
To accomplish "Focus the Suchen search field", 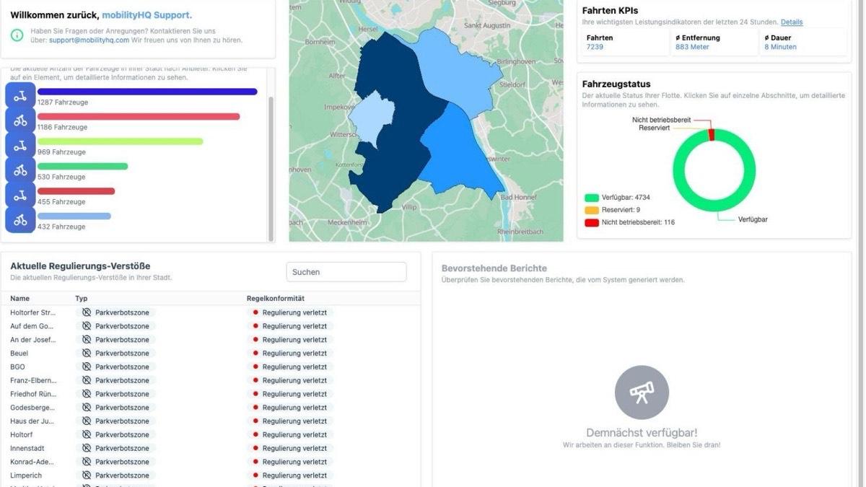I will 346,272.
